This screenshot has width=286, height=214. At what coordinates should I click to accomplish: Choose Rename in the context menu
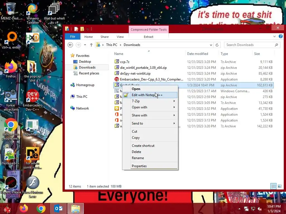150,158
